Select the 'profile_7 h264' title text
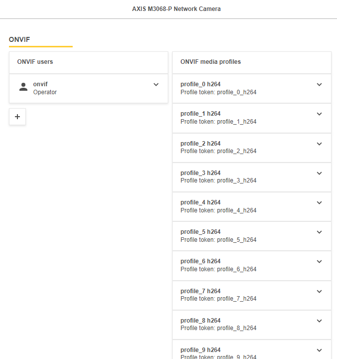This screenshot has height=359, width=337. tap(201, 291)
